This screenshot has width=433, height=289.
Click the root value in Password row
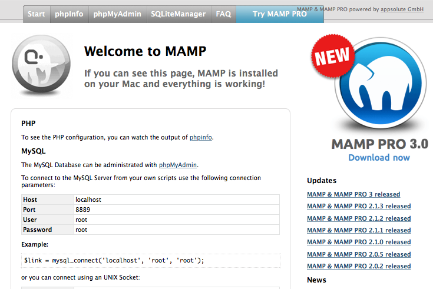point(177,230)
